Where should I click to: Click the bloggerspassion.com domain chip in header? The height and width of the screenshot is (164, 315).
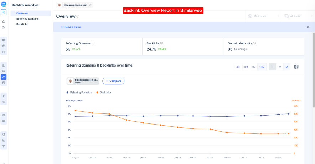point(75,5)
